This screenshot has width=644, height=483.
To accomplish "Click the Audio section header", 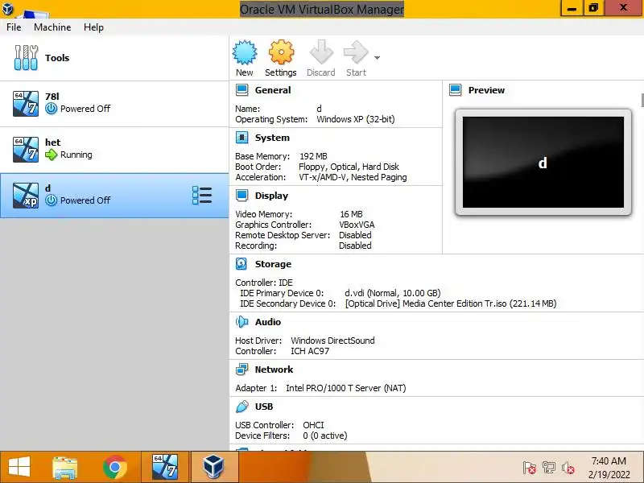I will pos(268,322).
